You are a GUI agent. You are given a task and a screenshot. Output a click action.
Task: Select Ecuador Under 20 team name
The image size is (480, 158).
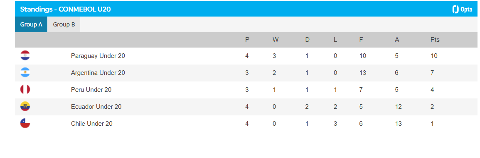click(x=96, y=107)
